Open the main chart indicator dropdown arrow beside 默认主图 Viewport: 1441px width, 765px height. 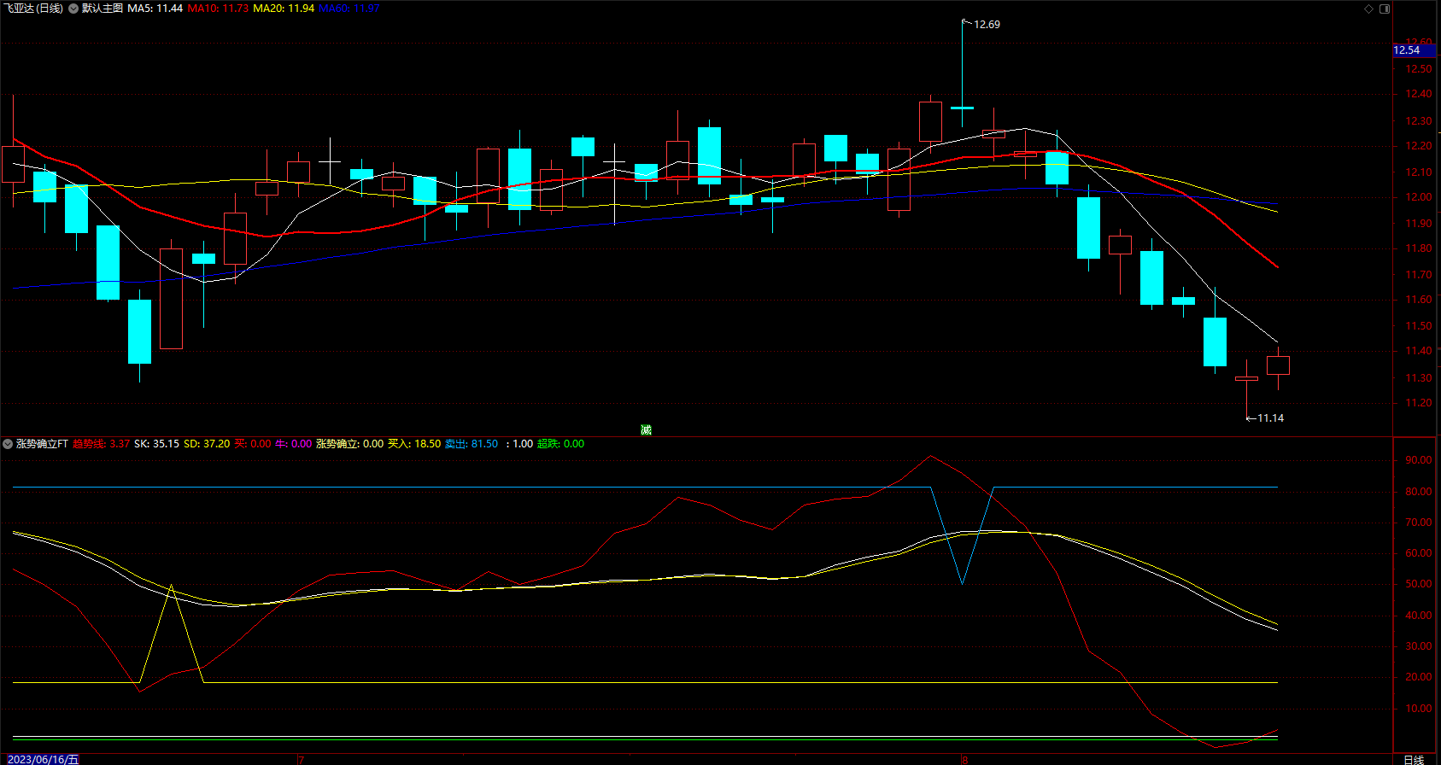click(73, 9)
